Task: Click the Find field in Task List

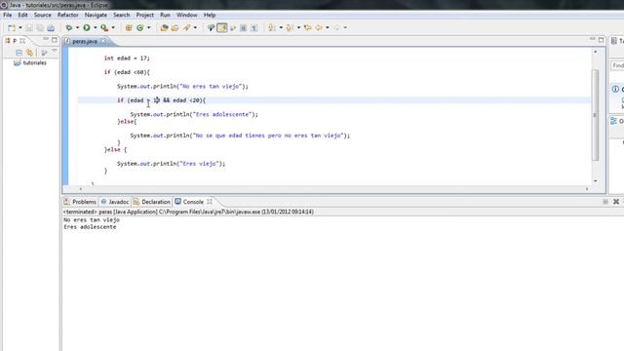Action: point(617,65)
